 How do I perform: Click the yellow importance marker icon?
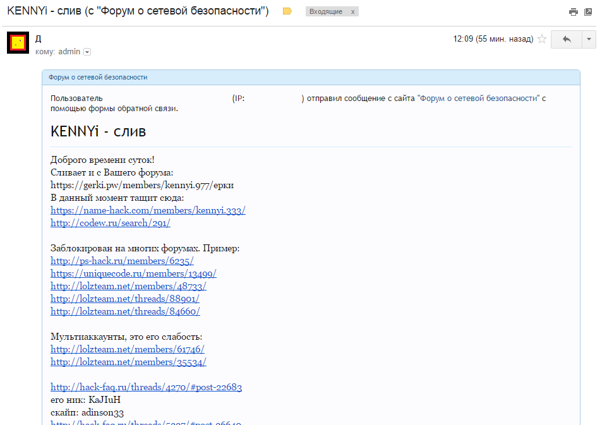287,11
